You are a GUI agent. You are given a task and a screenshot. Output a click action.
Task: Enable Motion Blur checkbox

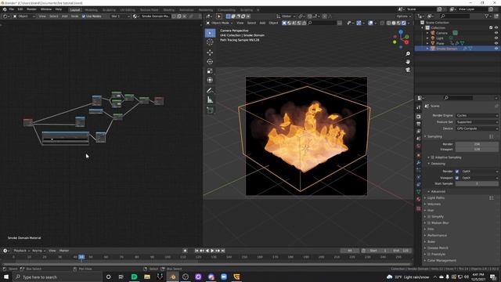coord(429,222)
